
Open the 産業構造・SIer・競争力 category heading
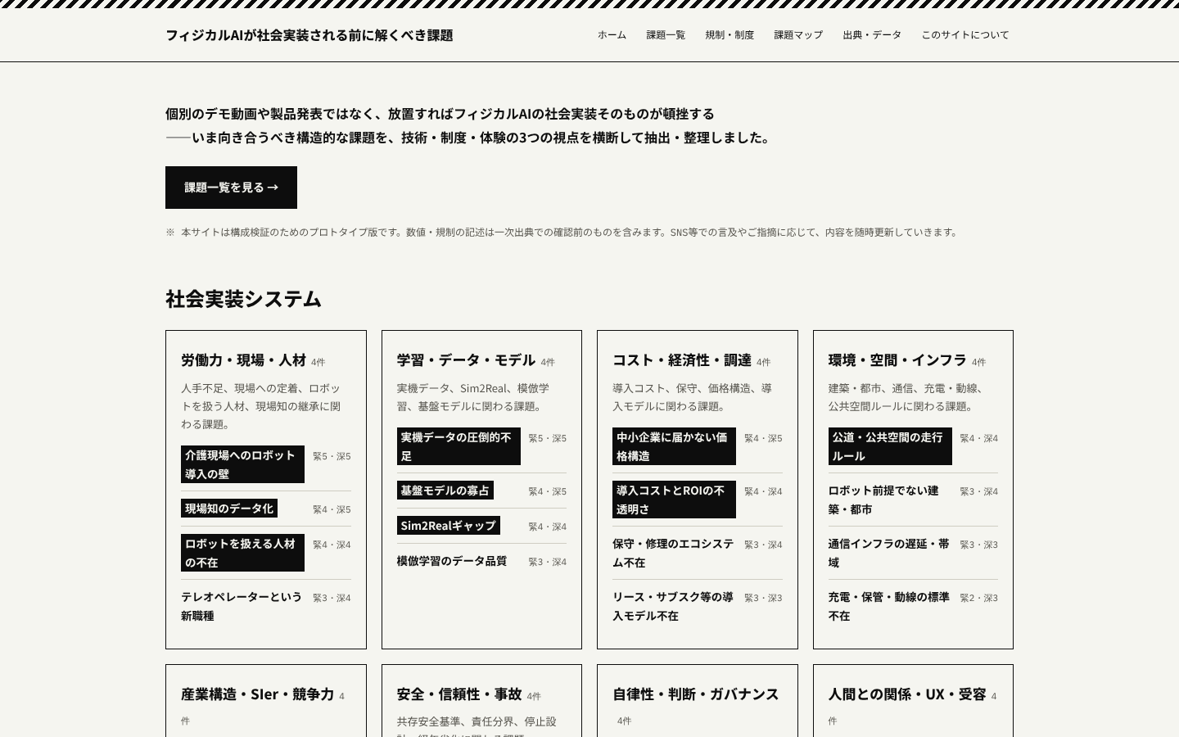pos(258,694)
